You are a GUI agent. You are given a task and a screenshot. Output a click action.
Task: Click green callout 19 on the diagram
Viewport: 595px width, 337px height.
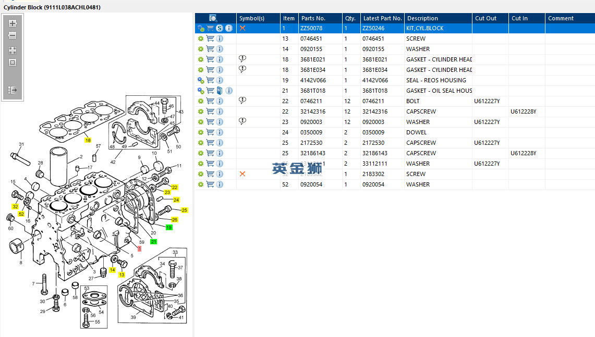[x=169, y=228]
